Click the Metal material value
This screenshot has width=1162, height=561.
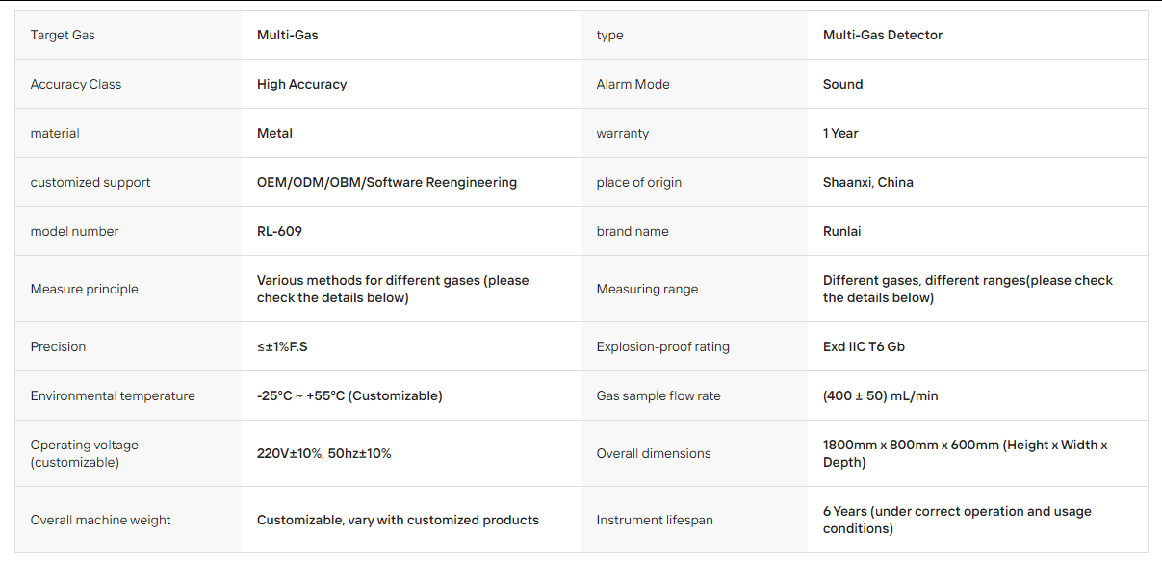click(x=274, y=133)
